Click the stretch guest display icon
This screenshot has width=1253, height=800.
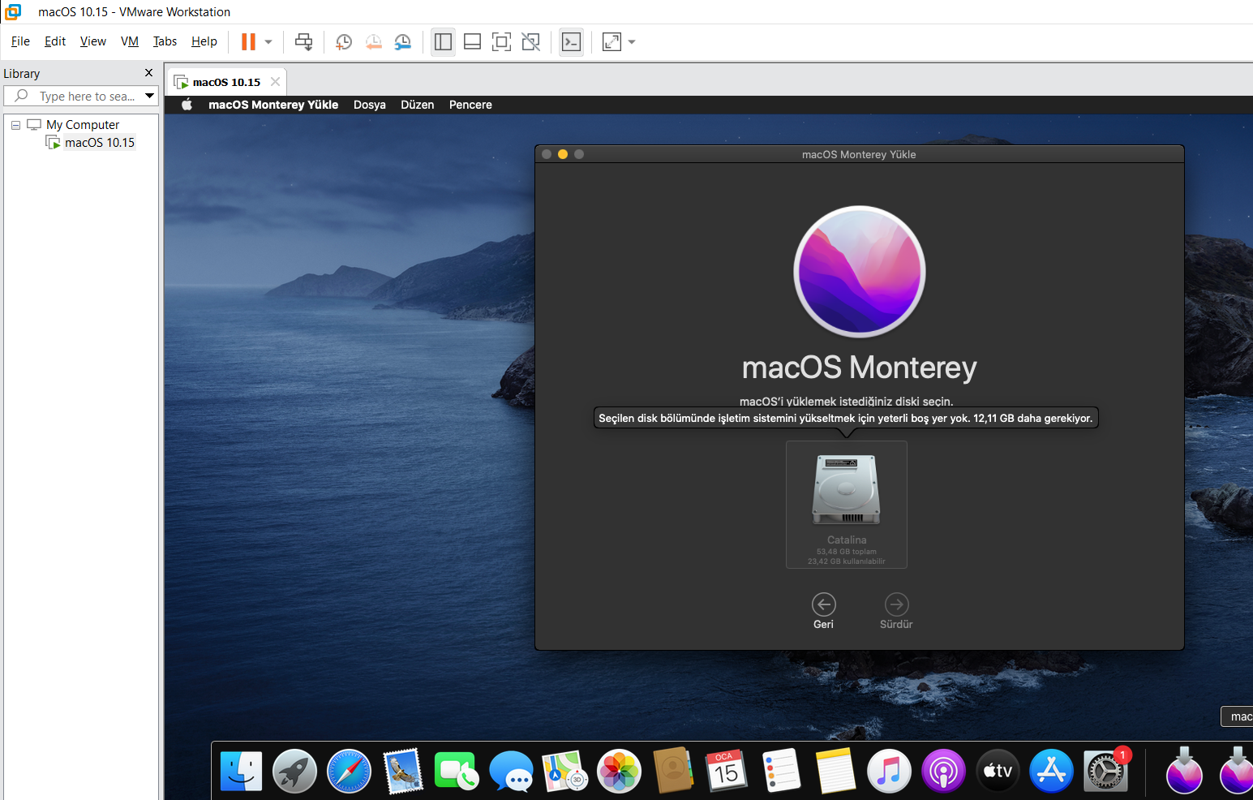tap(612, 41)
